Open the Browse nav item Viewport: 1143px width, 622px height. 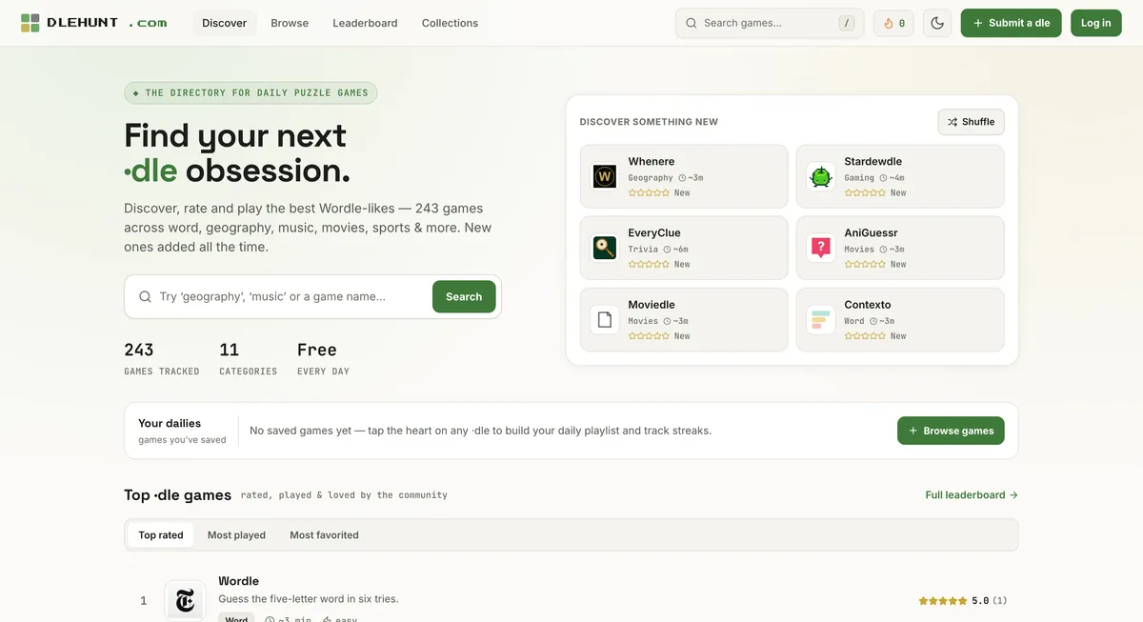tap(290, 23)
